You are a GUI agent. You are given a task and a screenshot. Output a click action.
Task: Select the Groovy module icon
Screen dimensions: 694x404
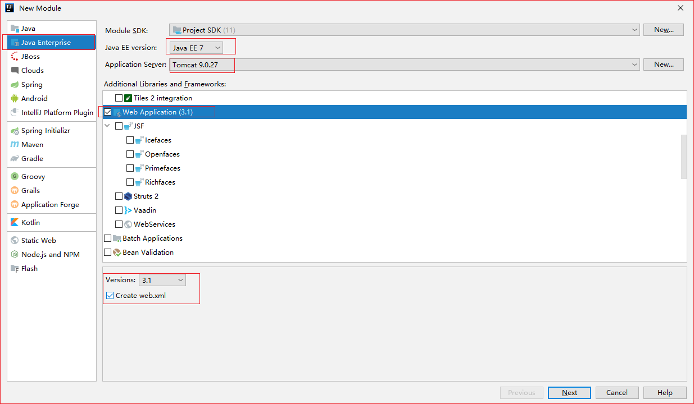click(x=15, y=177)
